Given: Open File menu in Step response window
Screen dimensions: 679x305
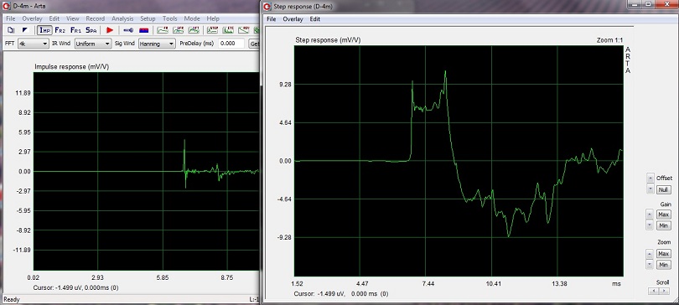Looking at the screenshot, I should pos(271,19).
